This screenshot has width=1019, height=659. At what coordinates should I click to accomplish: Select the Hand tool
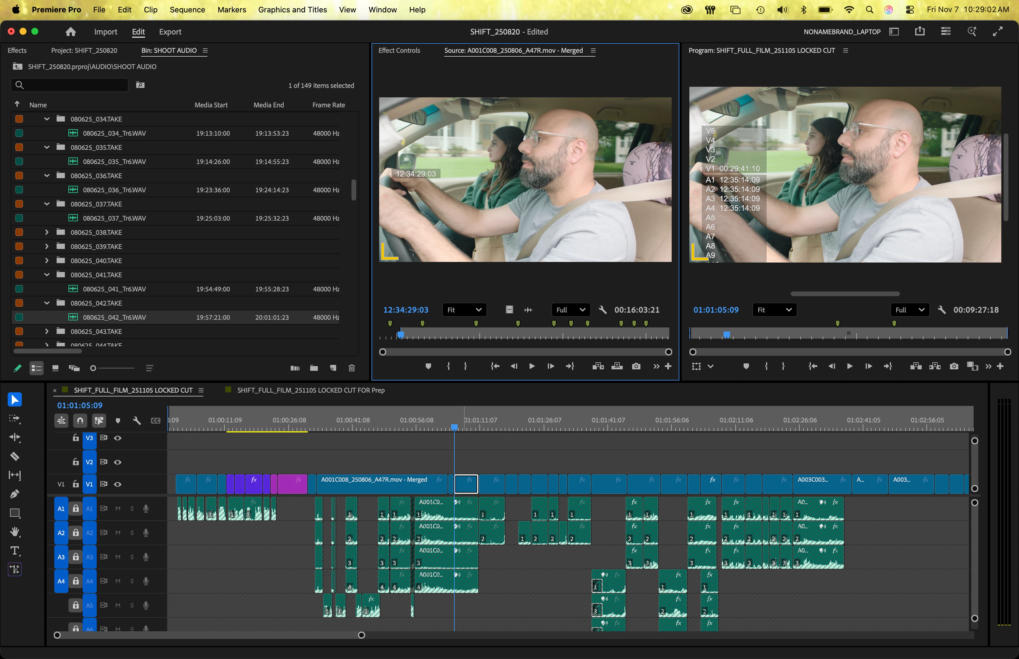(x=14, y=532)
